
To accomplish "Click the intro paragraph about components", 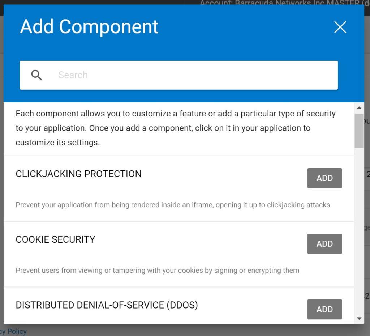I will [x=175, y=128].
